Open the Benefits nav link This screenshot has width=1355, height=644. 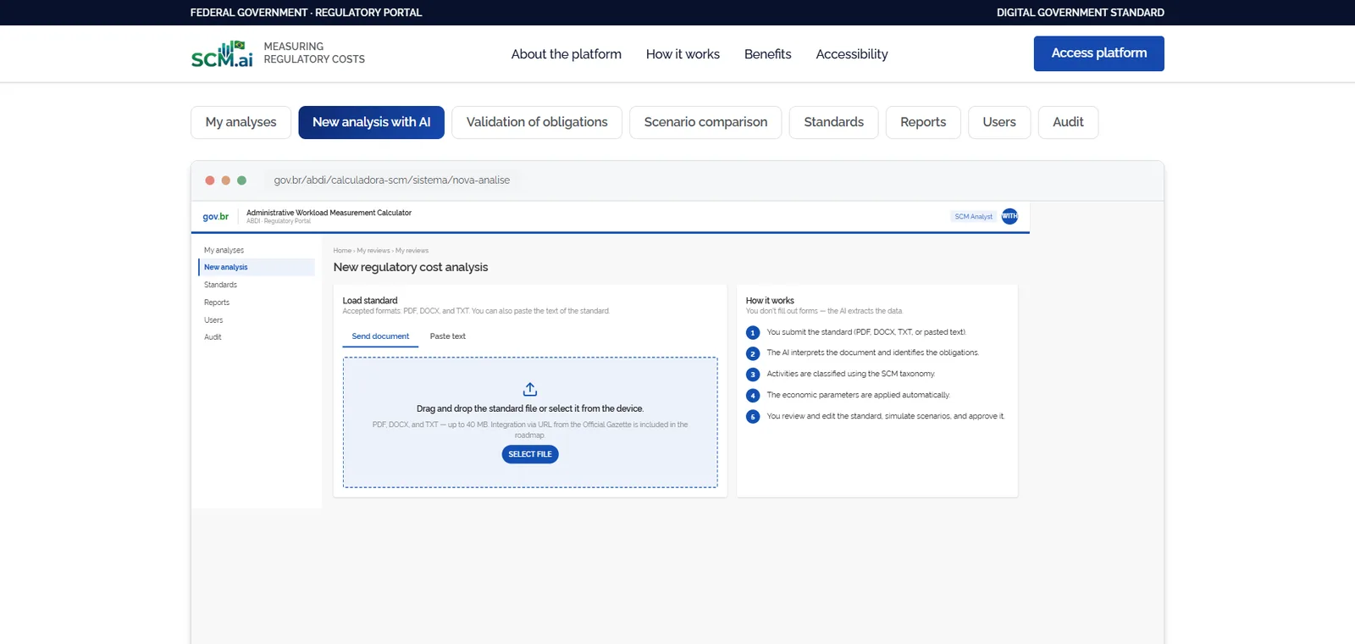(x=768, y=54)
